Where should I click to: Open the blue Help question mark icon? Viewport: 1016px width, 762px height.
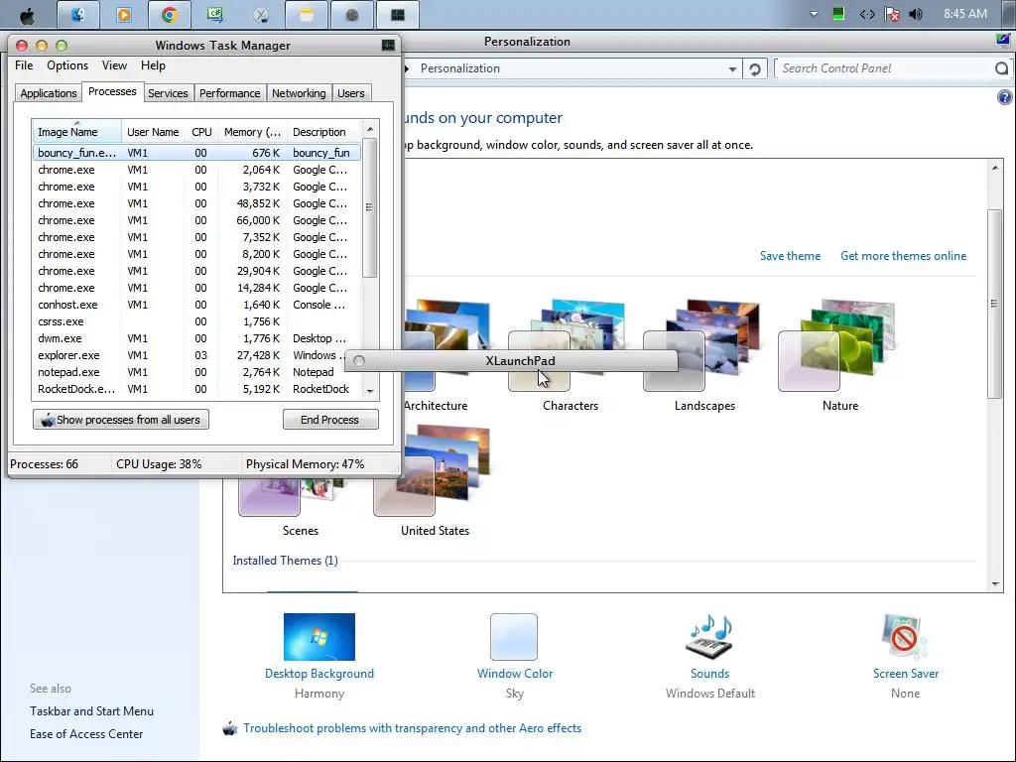coord(1004,97)
